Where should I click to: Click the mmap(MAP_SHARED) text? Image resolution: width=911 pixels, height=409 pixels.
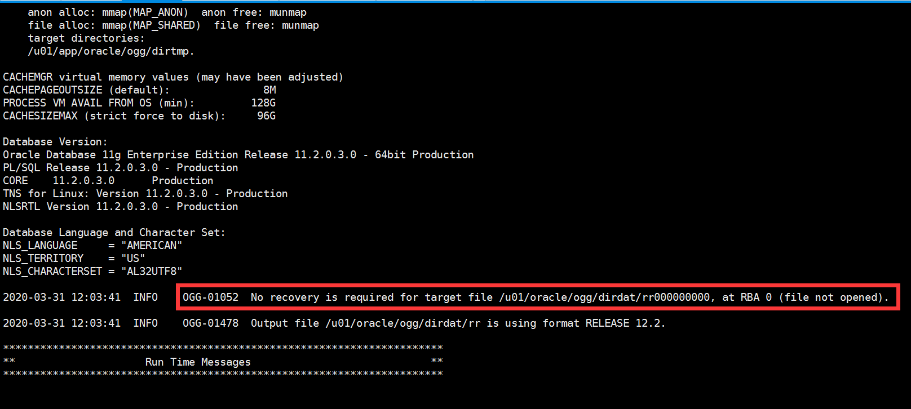(151, 25)
